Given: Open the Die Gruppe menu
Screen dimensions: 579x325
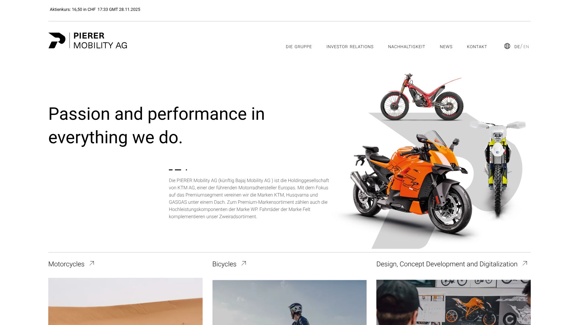Looking at the screenshot, I should point(299,47).
